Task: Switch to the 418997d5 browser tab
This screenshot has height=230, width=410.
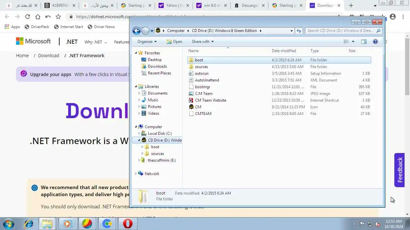Action: coord(61,5)
